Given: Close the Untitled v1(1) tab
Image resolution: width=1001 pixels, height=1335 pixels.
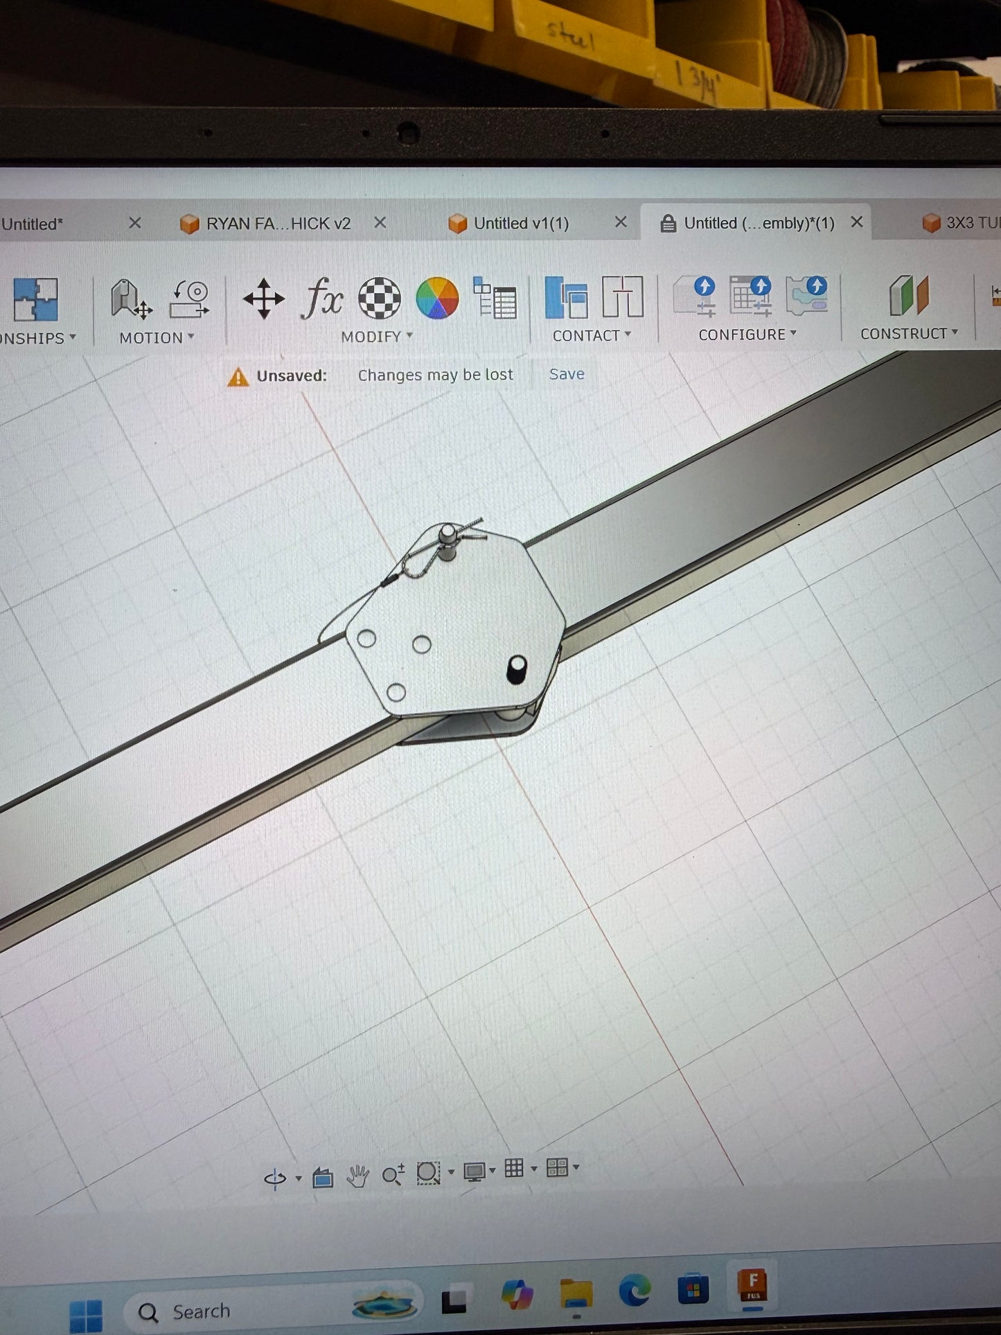Looking at the screenshot, I should (x=621, y=222).
